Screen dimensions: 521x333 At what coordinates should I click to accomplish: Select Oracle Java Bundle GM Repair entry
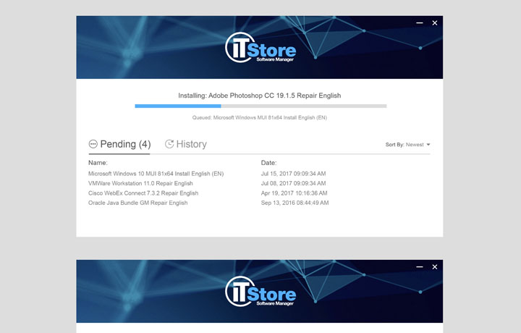tap(137, 203)
